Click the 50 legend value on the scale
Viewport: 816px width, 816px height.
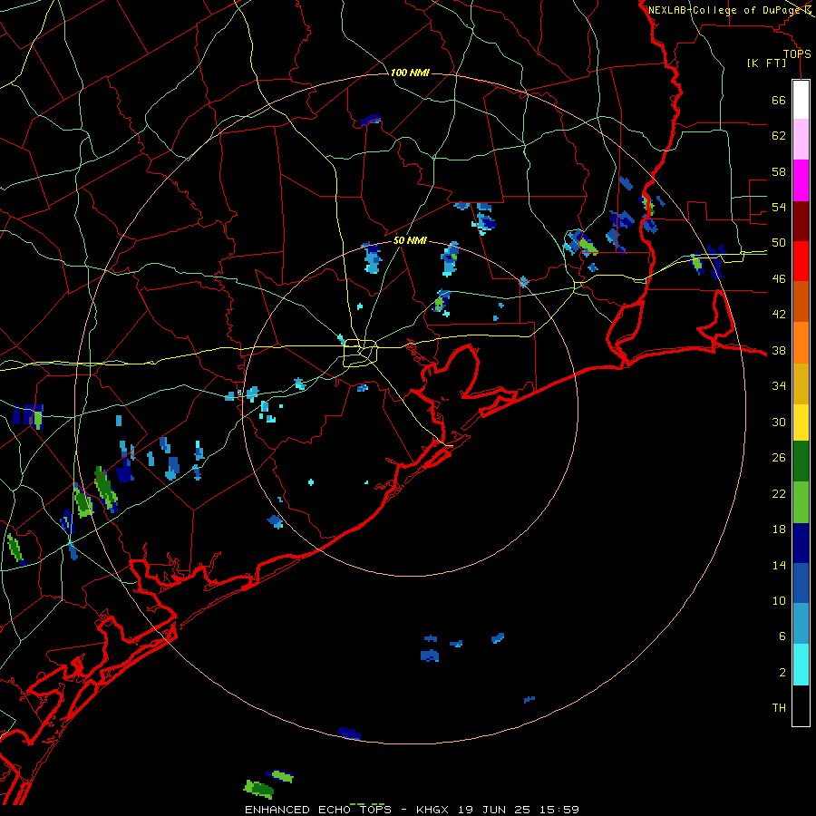click(x=779, y=243)
